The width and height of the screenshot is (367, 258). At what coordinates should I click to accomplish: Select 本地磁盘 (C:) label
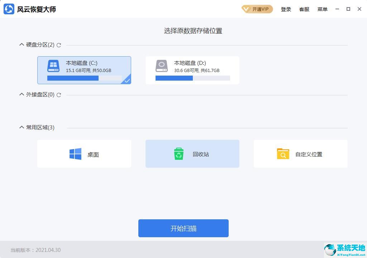[81, 63]
